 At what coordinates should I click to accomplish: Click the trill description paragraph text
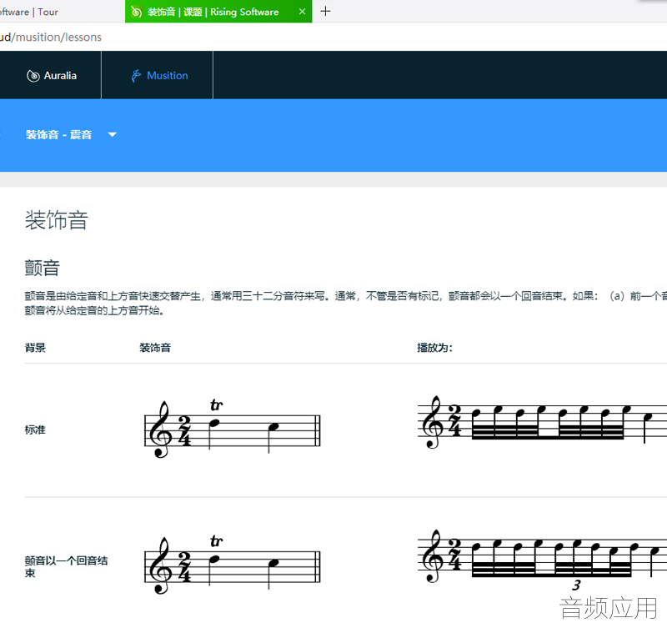point(346,303)
